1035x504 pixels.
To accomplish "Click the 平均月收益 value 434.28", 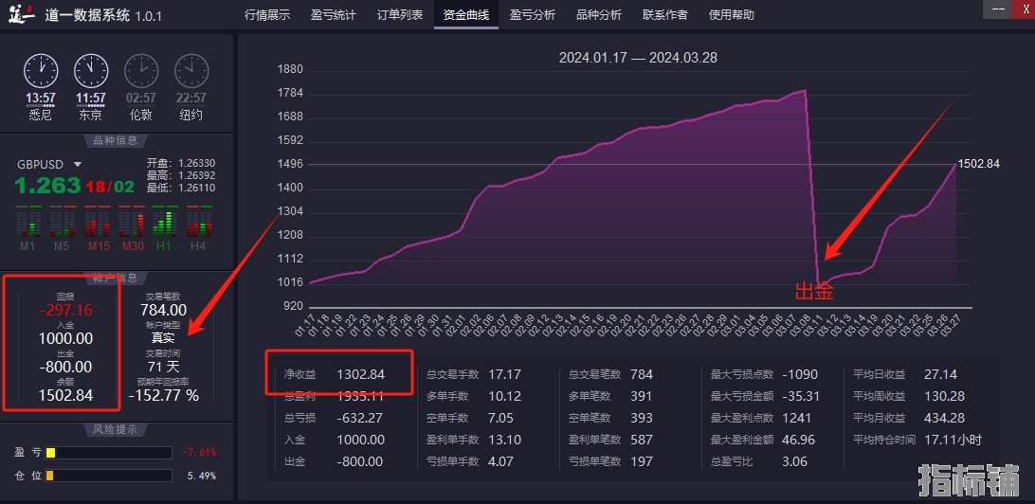I will pos(945,418).
